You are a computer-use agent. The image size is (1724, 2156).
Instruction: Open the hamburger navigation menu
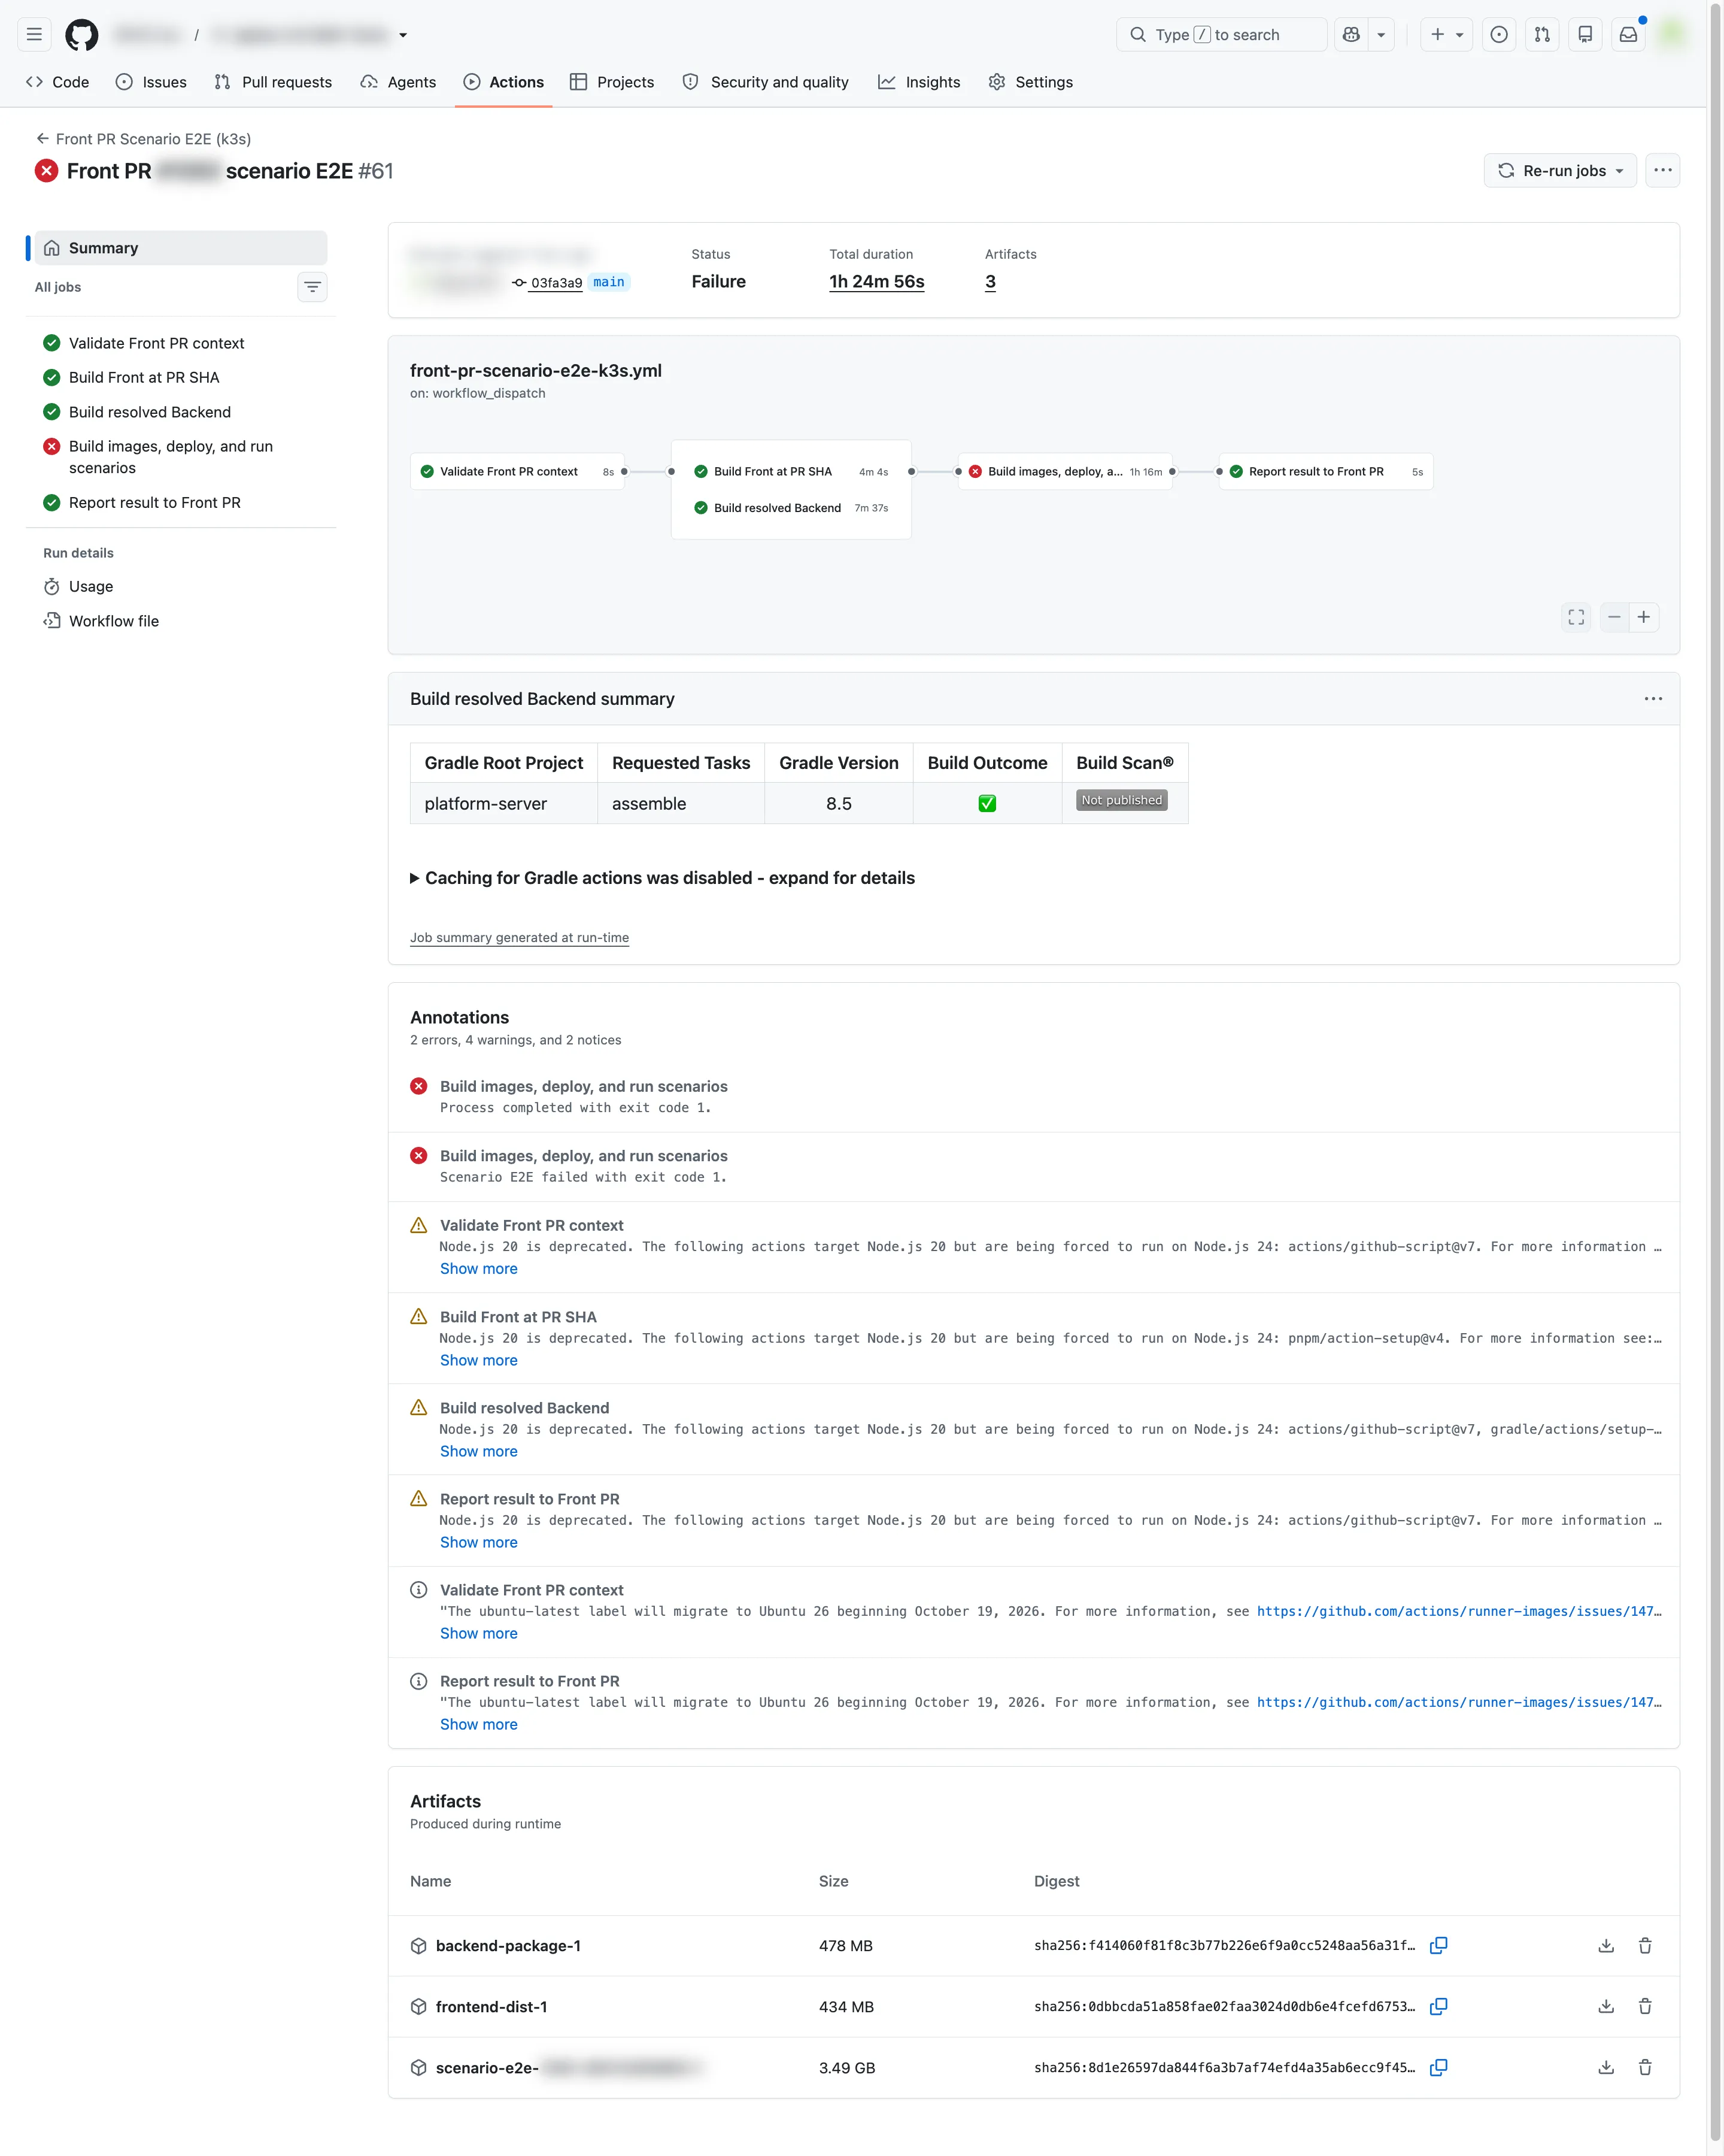[34, 35]
